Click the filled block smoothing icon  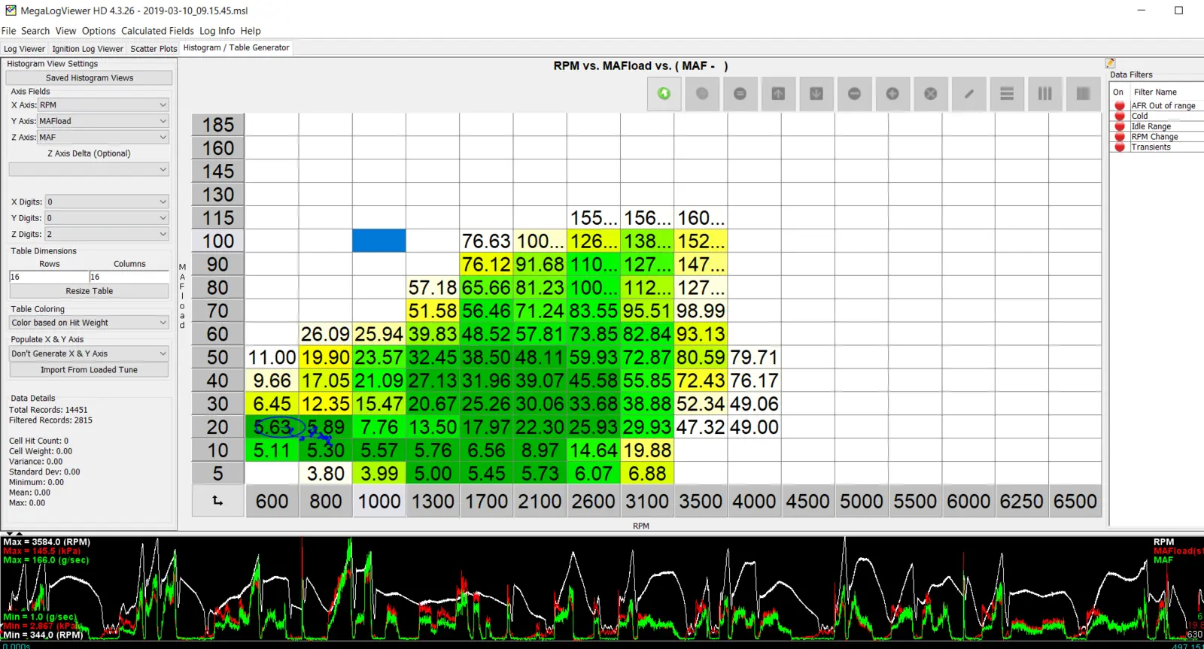coord(1084,93)
